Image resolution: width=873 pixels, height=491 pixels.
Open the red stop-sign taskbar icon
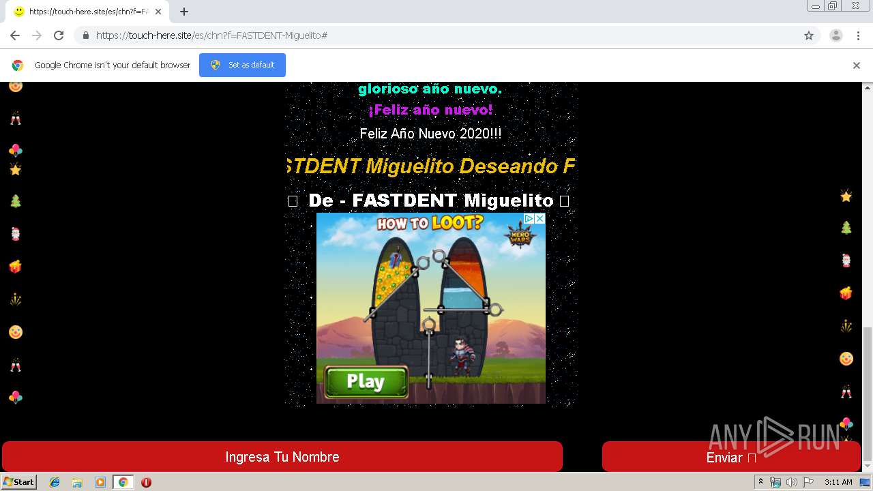(x=146, y=482)
